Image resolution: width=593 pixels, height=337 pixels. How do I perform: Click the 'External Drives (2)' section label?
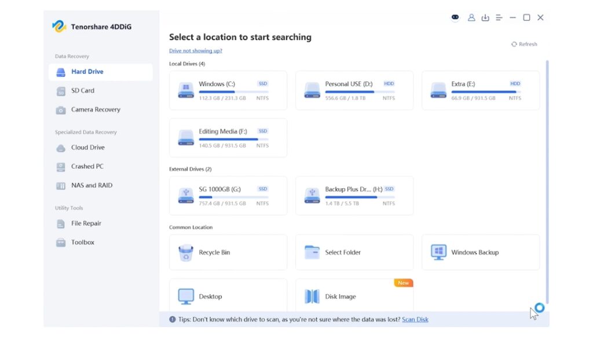[190, 169]
